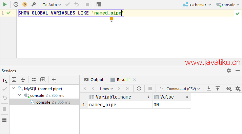Stop the running query in editor toolbar
Viewport: 242px width, 134px height.
[87, 4]
